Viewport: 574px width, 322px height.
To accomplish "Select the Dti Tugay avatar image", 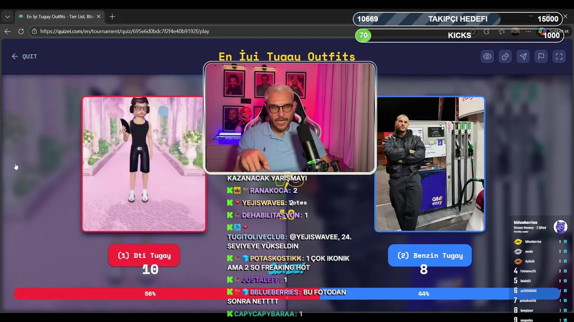I will pyautogui.click(x=144, y=164).
